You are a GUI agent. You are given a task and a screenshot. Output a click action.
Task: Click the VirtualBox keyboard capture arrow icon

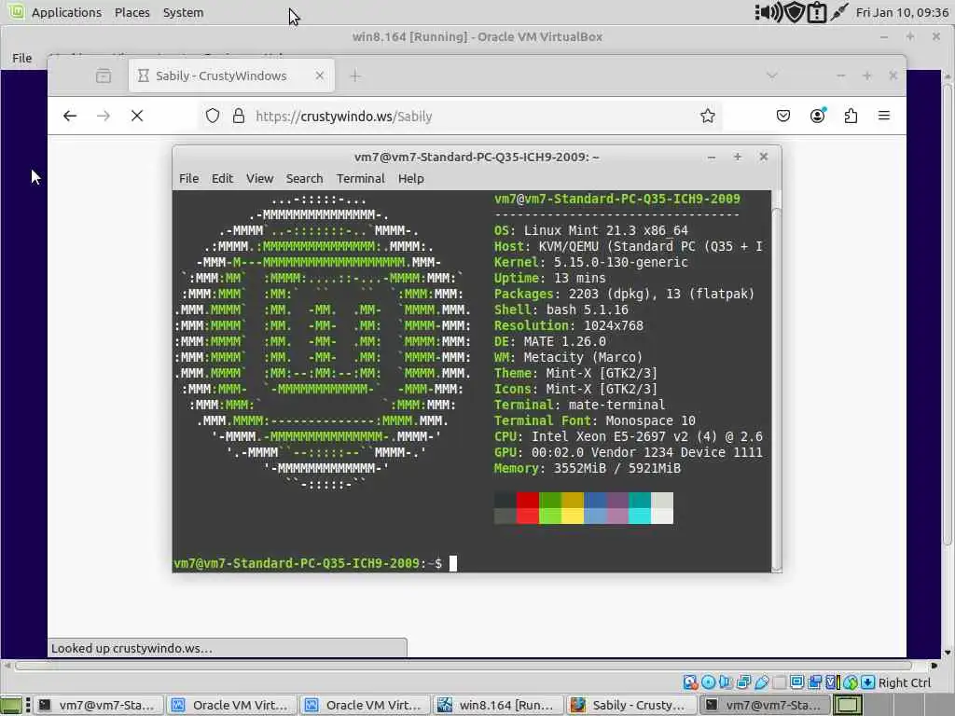(x=868, y=682)
